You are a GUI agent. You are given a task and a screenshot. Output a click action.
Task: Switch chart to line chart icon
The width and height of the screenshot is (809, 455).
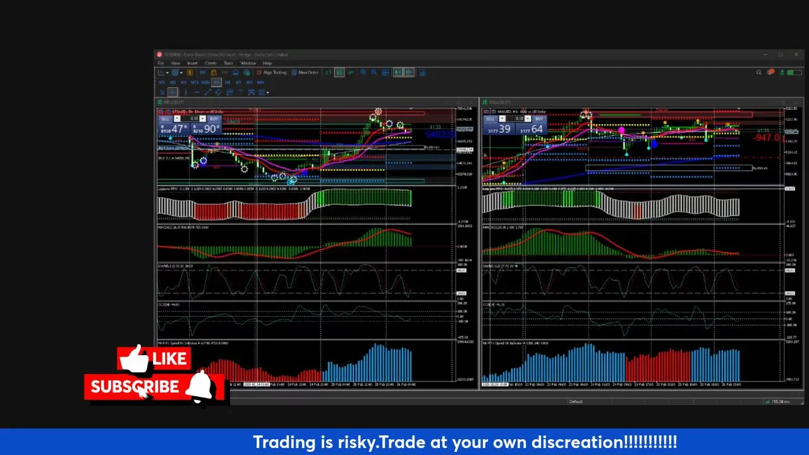350,73
